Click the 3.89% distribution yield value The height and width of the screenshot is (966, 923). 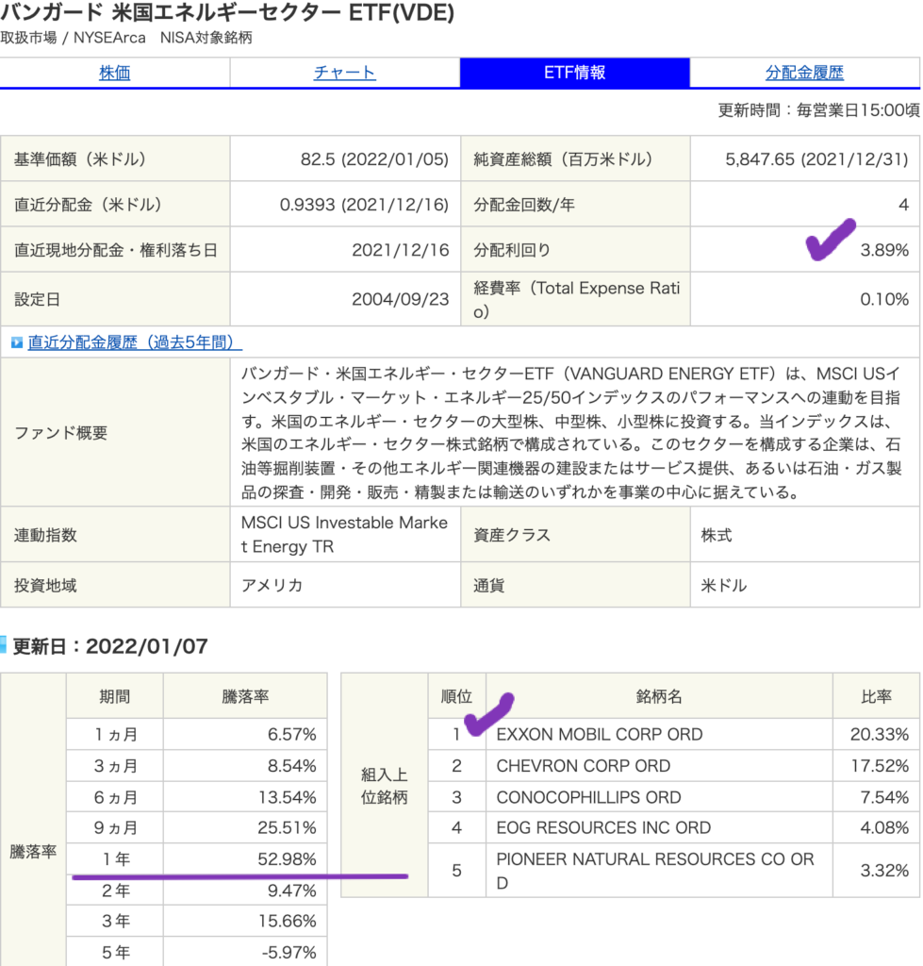pyautogui.click(x=884, y=250)
